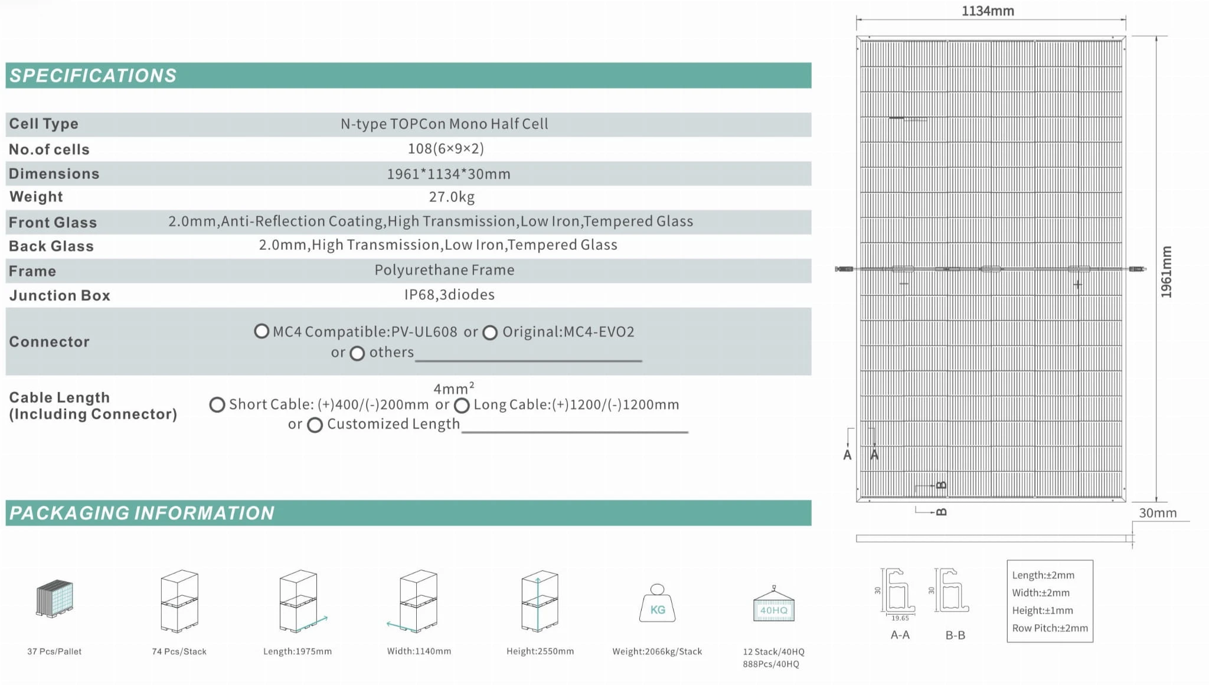Click the 74 Pcs/Stack stacked boxes icon
Viewport: 1209px width, 685px height.
(x=179, y=601)
